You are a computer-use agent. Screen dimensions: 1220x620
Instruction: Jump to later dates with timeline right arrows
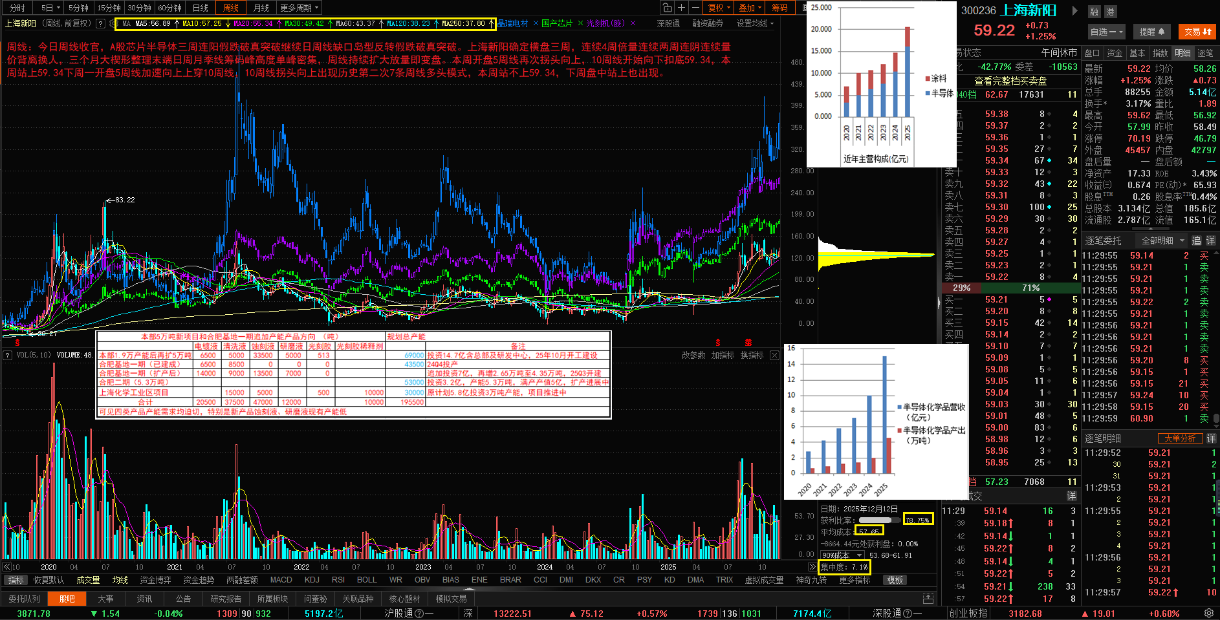812,567
